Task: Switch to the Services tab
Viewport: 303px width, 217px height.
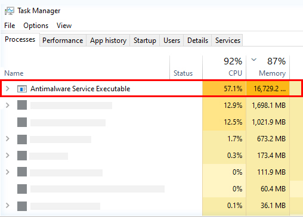Action: point(228,41)
